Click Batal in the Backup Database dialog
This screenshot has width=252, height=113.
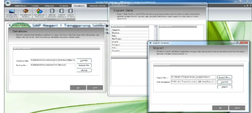point(95,88)
